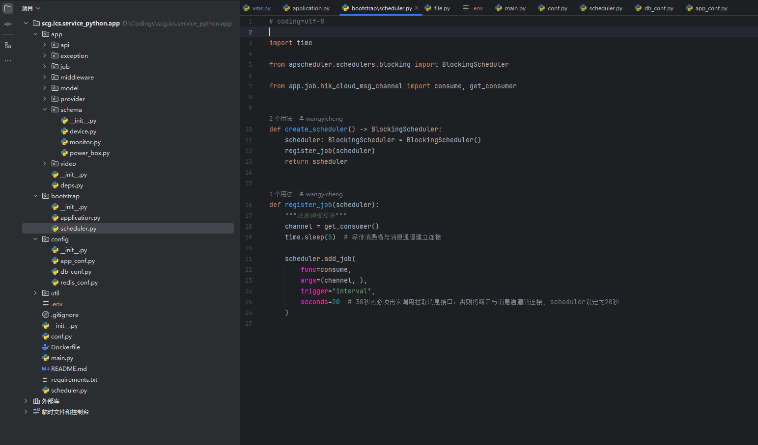The image size is (758, 445).
Task: Switch to the scheduler.py tab
Action: pos(601,8)
